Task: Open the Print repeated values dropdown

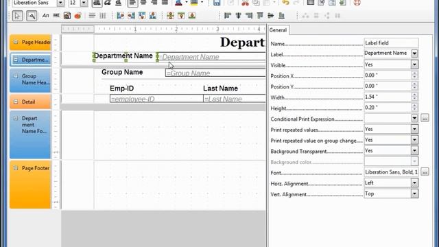Action: click(414, 129)
